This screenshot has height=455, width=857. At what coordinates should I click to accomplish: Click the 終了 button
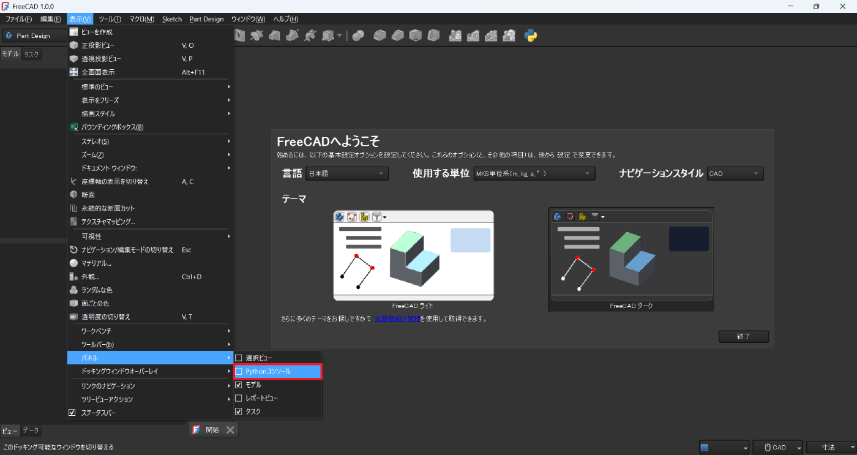click(x=744, y=336)
